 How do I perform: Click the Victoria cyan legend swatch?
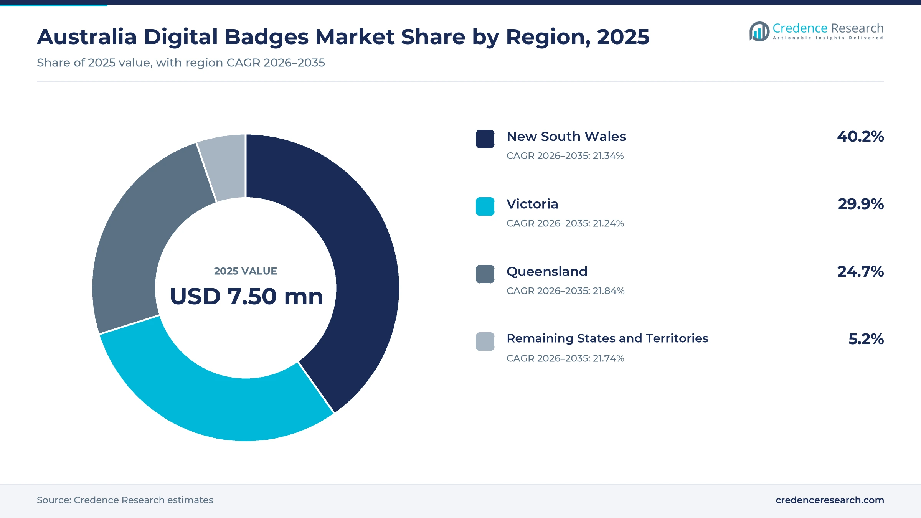pos(485,206)
